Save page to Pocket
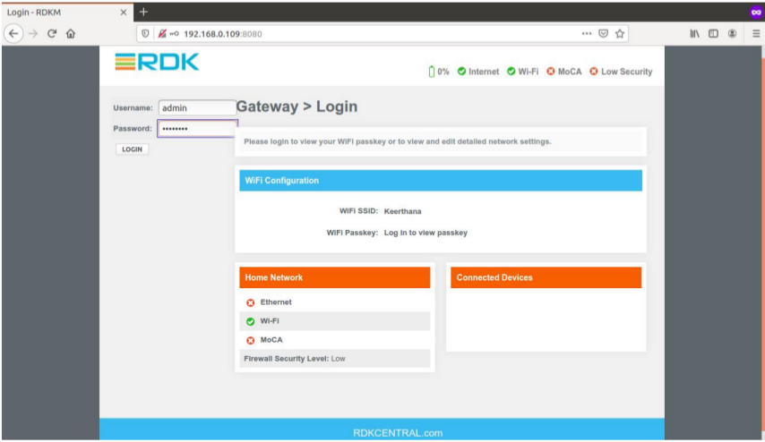The height and width of the screenshot is (442, 765). click(603, 33)
